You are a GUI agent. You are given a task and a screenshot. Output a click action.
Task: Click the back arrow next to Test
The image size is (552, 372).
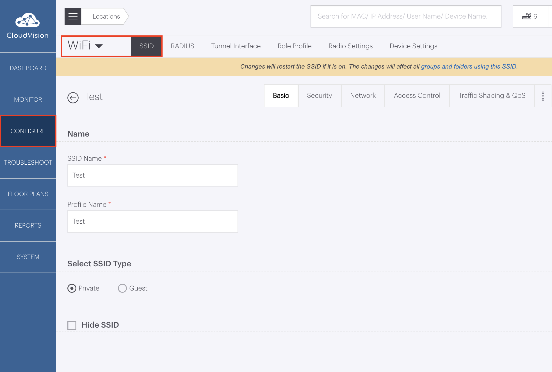click(73, 97)
